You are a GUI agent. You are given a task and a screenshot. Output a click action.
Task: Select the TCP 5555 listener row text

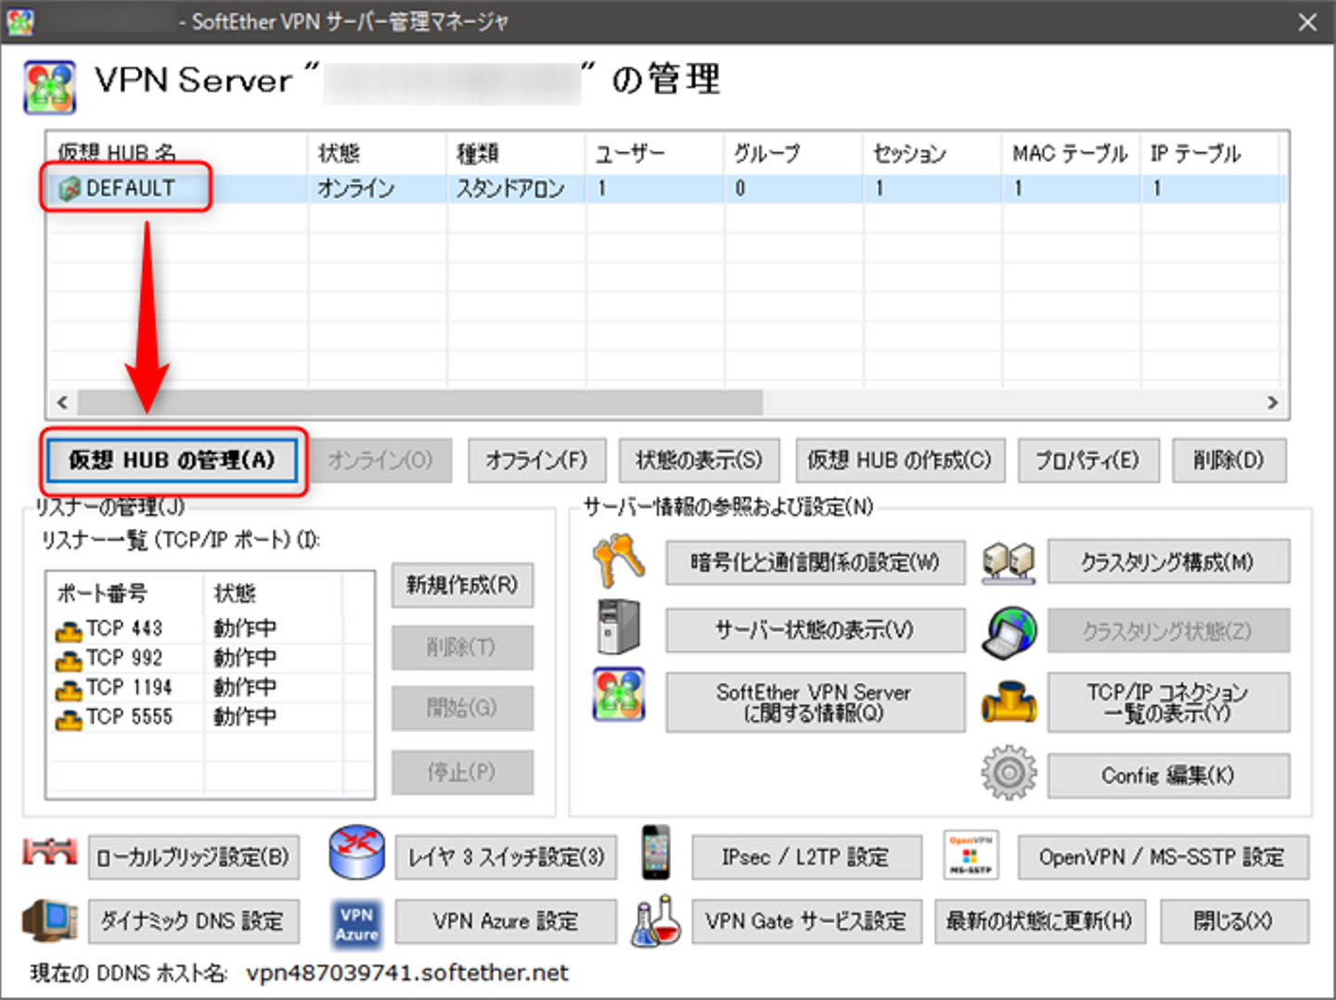[129, 718]
